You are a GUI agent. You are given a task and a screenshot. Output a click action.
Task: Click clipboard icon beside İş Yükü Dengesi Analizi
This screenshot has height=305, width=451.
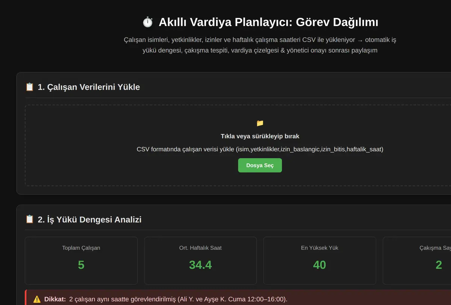30,220
